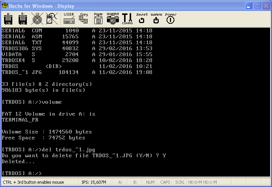This screenshot has width=272, height=187.
Task: Click the TRDOSK4 S file row
Action: (77, 60)
